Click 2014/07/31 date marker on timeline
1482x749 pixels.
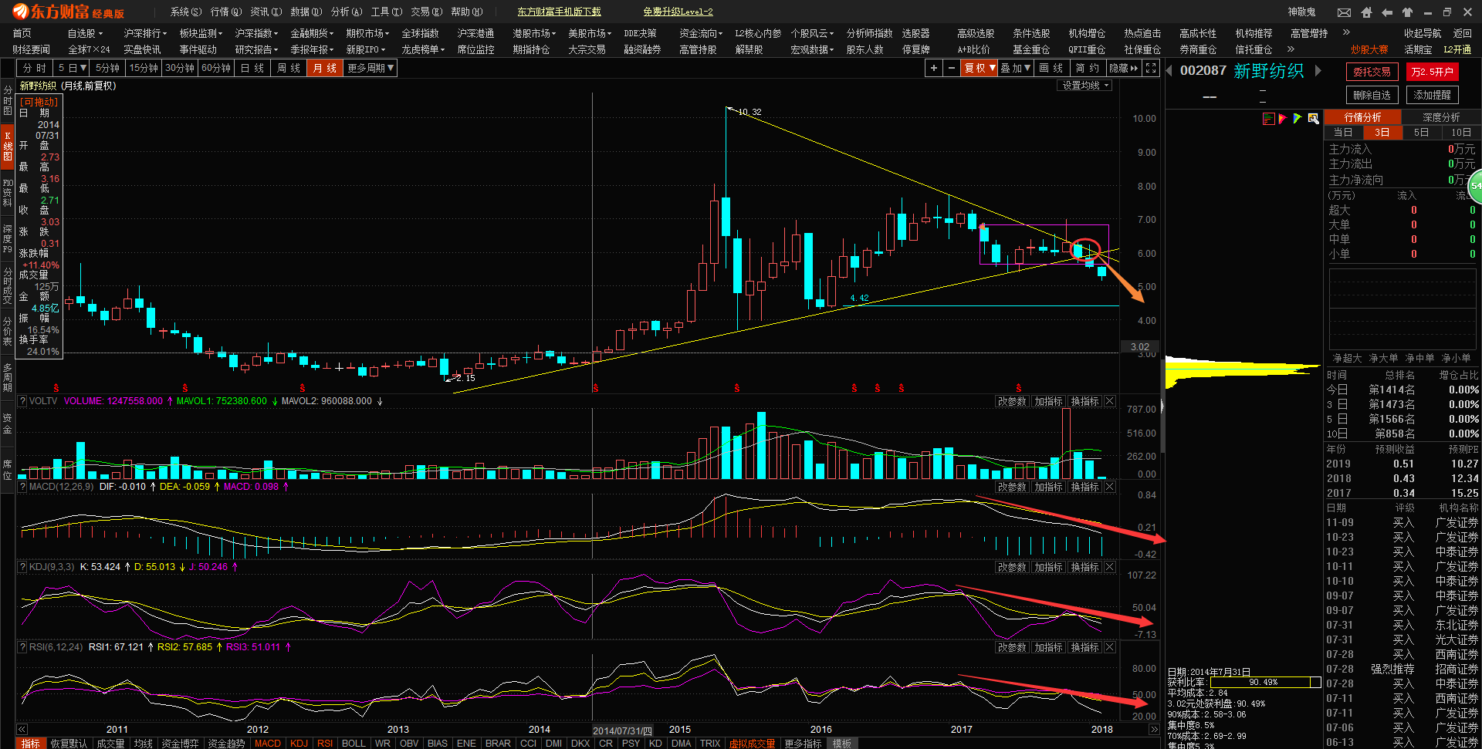coord(622,730)
